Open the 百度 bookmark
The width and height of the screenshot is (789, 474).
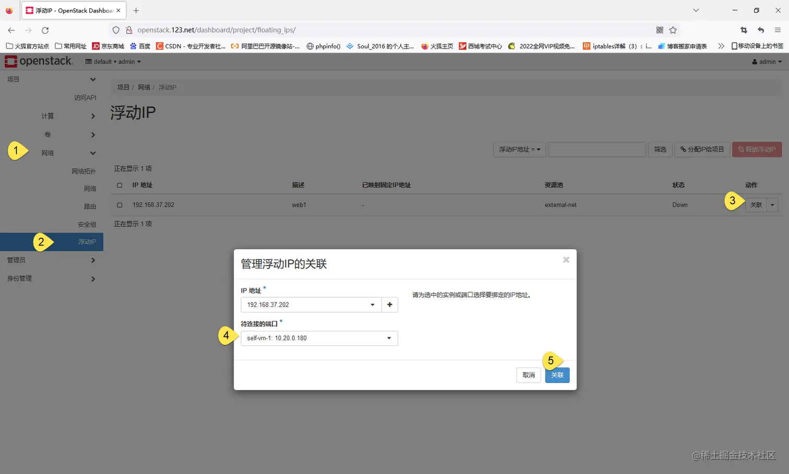click(x=140, y=46)
